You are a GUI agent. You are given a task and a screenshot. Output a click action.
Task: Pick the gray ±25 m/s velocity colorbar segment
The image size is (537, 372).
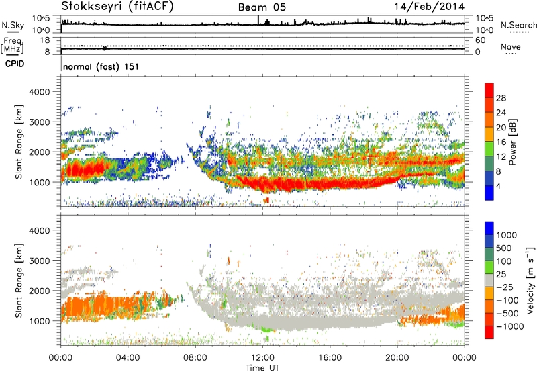(489, 281)
